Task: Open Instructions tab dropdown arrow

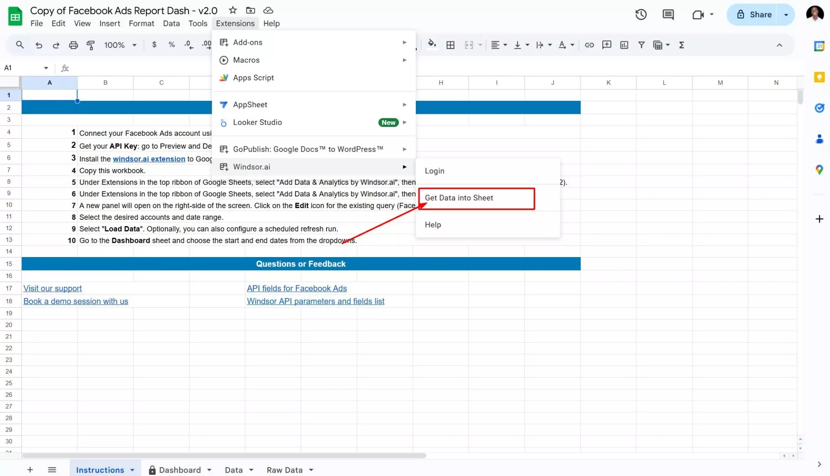Action: click(132, 470)
